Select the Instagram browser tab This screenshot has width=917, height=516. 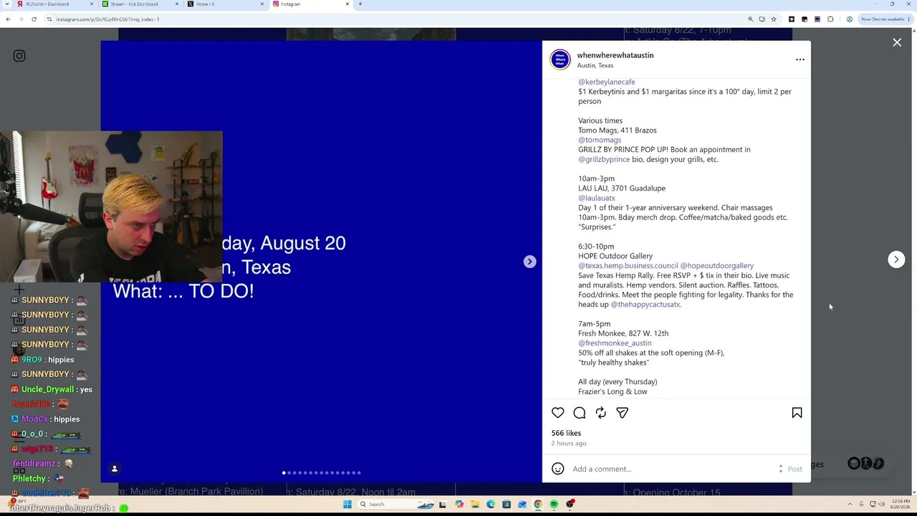pyautogui.click(x=311, y=4)
